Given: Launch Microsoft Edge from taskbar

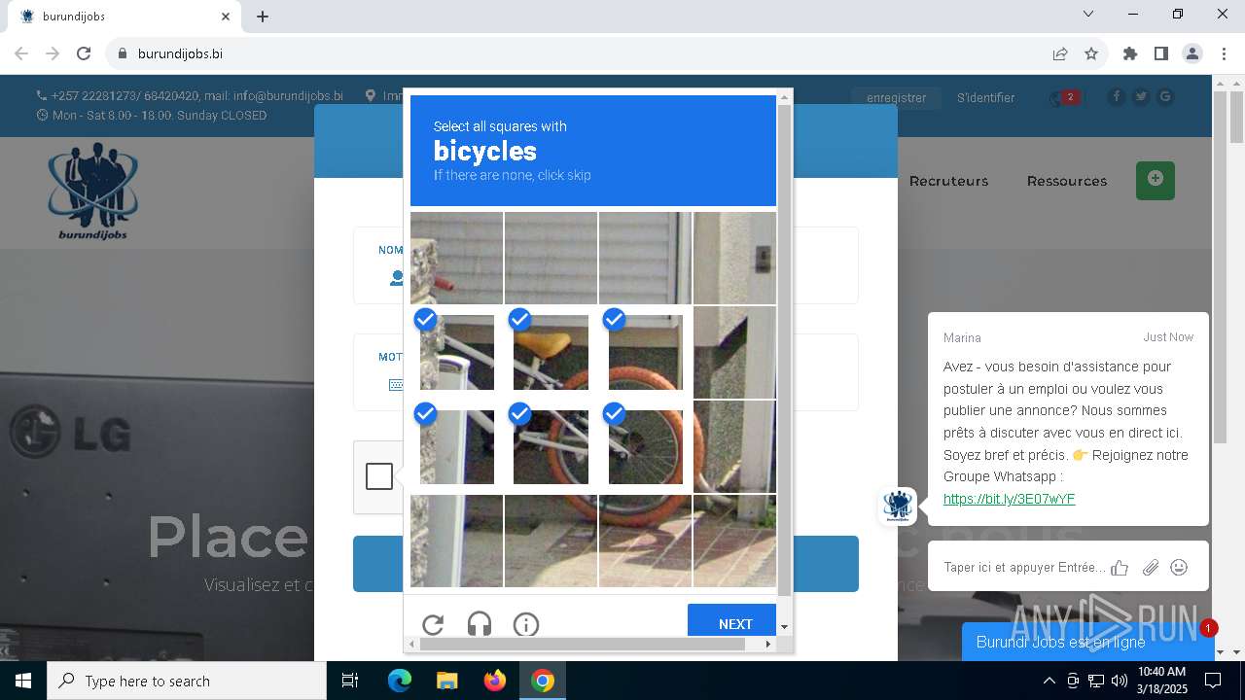Looking at the screenshot, I should [400, 681].
